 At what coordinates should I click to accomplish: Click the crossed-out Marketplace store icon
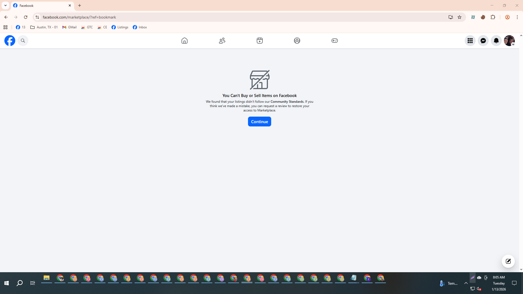(260, 80)
